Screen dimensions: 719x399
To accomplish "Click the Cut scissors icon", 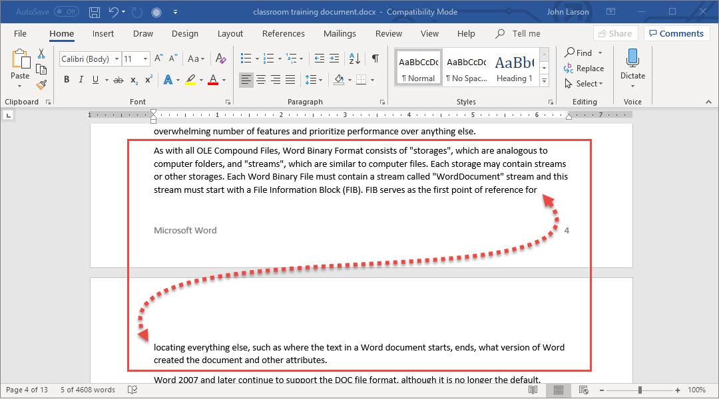I will pos(41,54).
